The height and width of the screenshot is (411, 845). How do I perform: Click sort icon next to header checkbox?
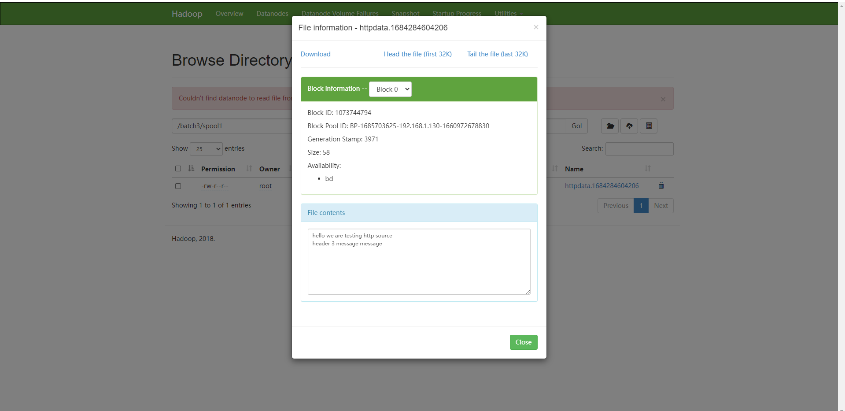point(191,168)
